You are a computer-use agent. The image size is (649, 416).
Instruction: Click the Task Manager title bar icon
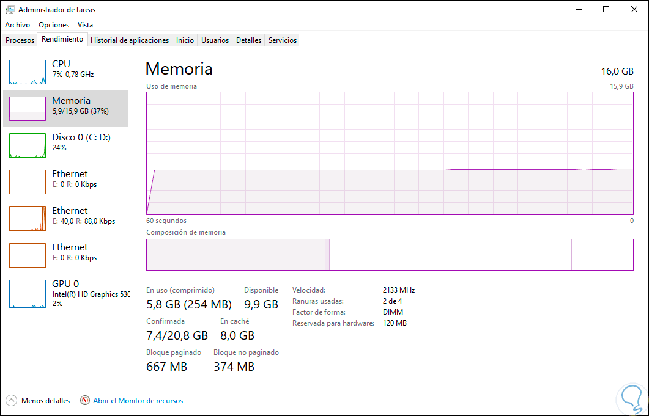10,10
